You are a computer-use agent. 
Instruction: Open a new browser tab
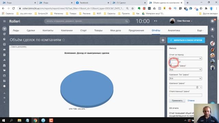[x=188, y=3]
